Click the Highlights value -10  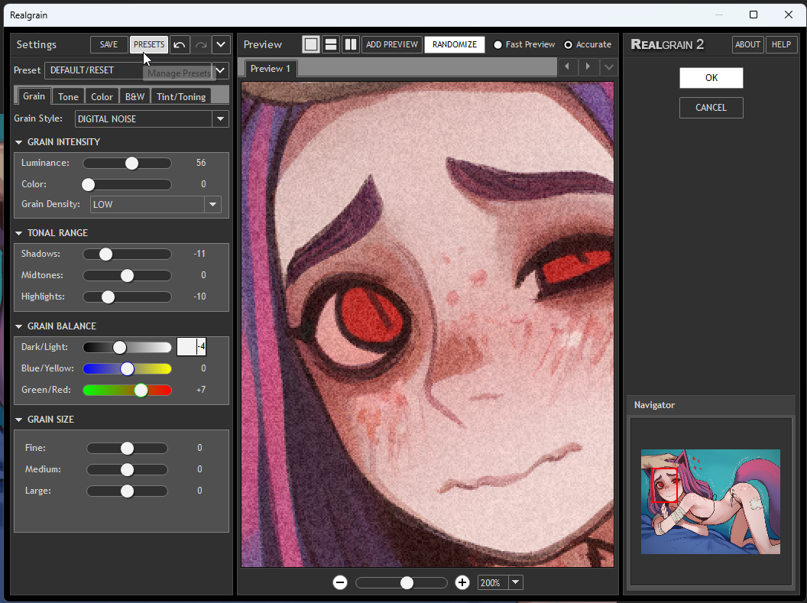[199, 297]
